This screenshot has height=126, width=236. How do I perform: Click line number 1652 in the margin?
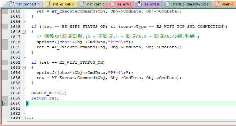[x=15, y=62]
